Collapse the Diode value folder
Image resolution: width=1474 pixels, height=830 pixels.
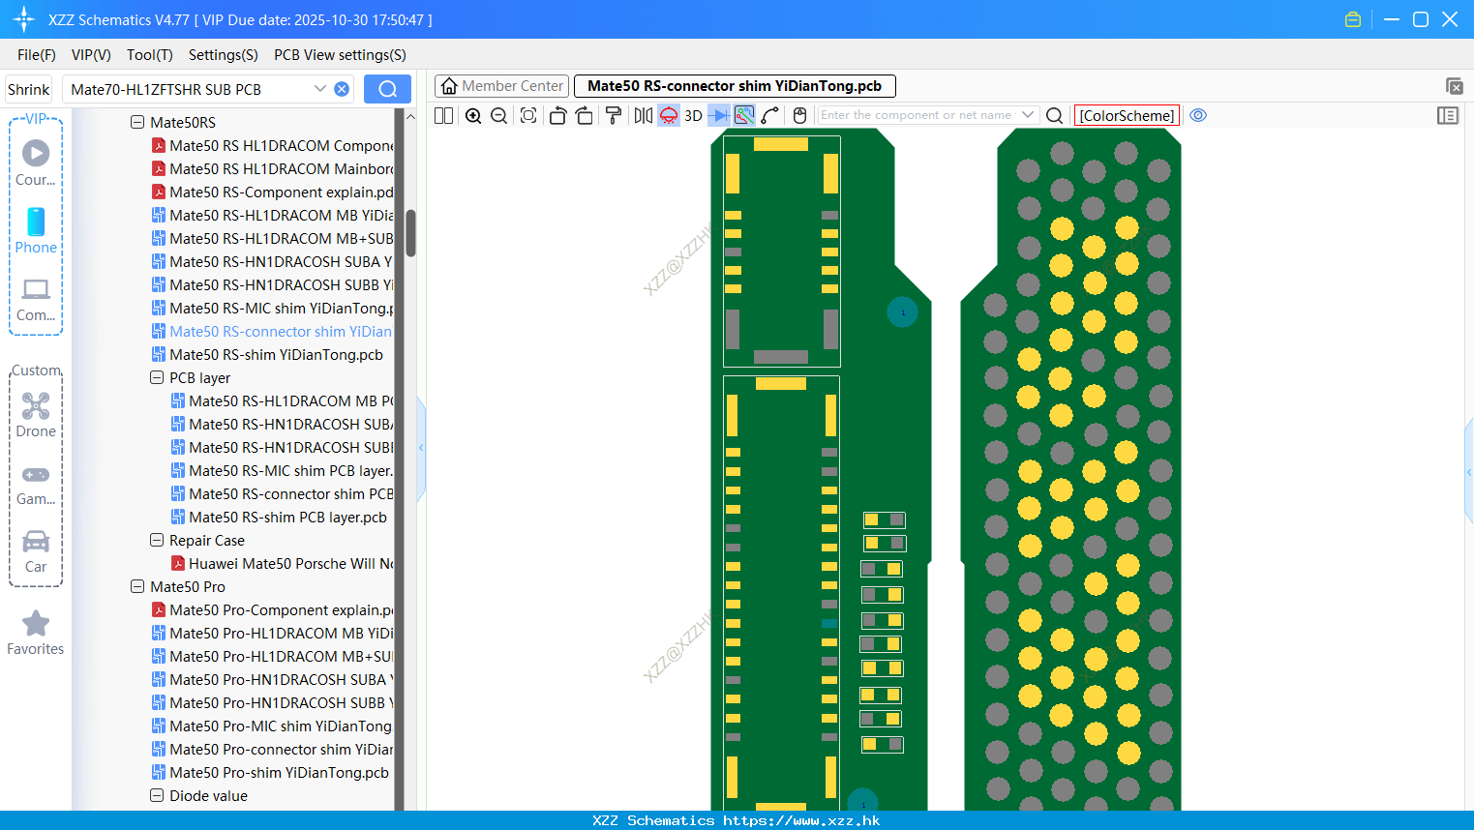(157, 795)
